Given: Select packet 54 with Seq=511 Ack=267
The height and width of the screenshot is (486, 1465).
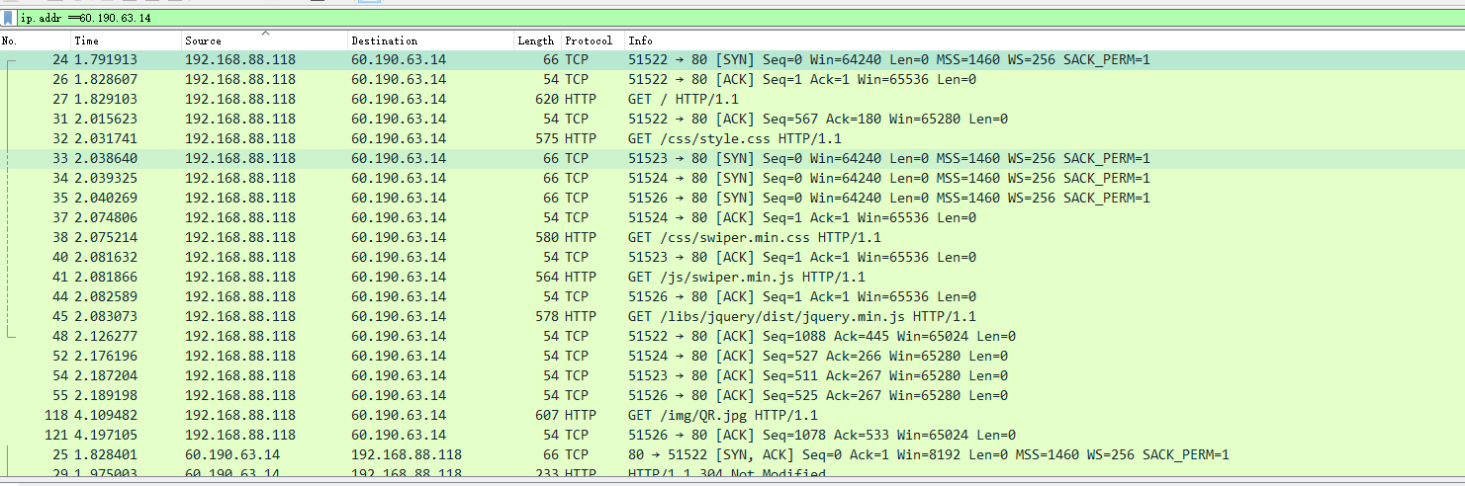Looking at the screenshot, I should click(x=732, y=375).
